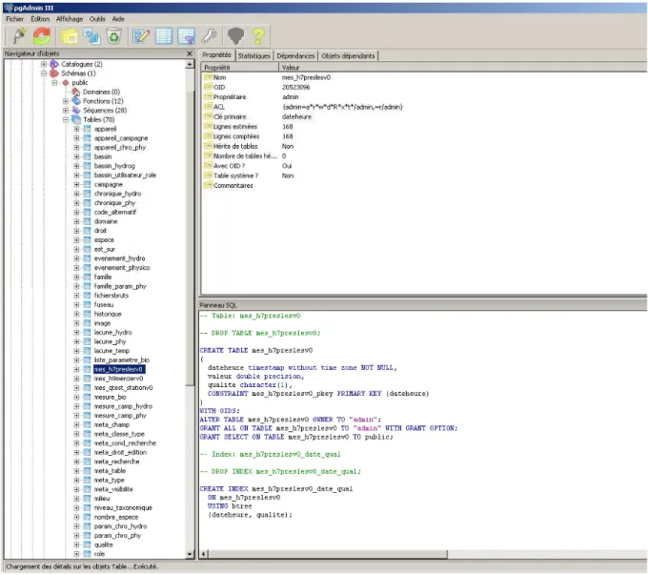Open the Édition menu
Screen dimensions: 648x575
(40, 19)
